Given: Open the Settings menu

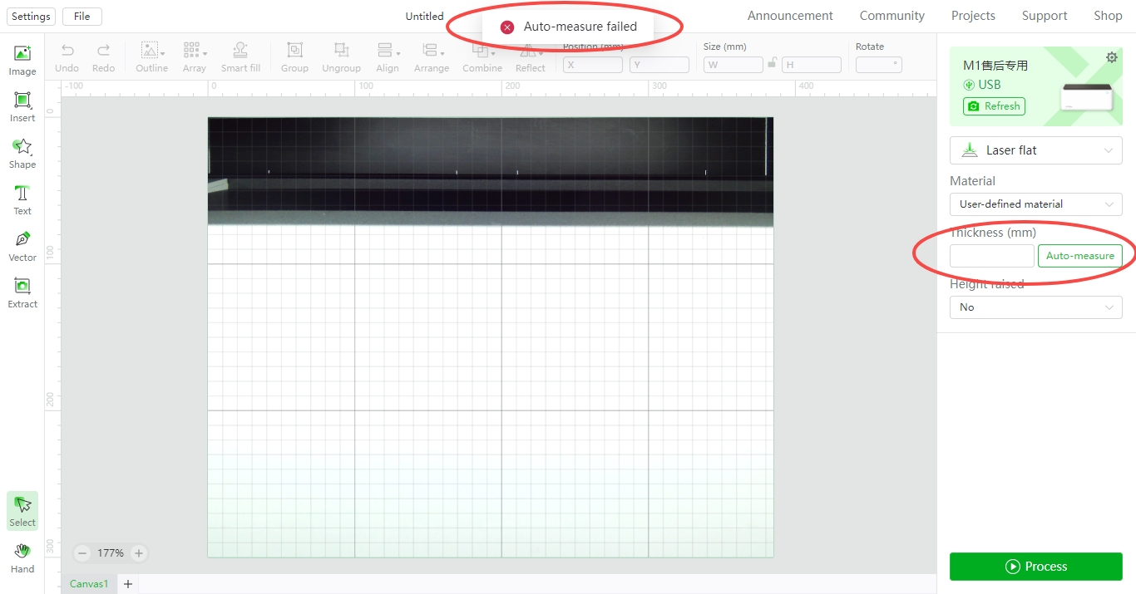Looking at the screenshot, I should (31, 17).
